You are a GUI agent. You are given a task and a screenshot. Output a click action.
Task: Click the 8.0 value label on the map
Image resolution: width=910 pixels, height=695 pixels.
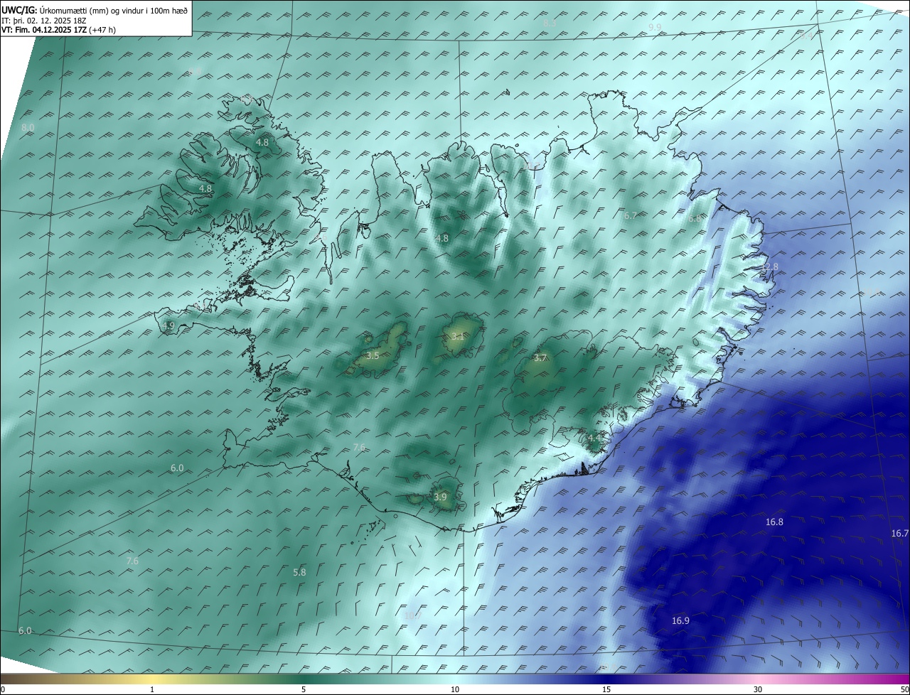(x=28, y=127)
